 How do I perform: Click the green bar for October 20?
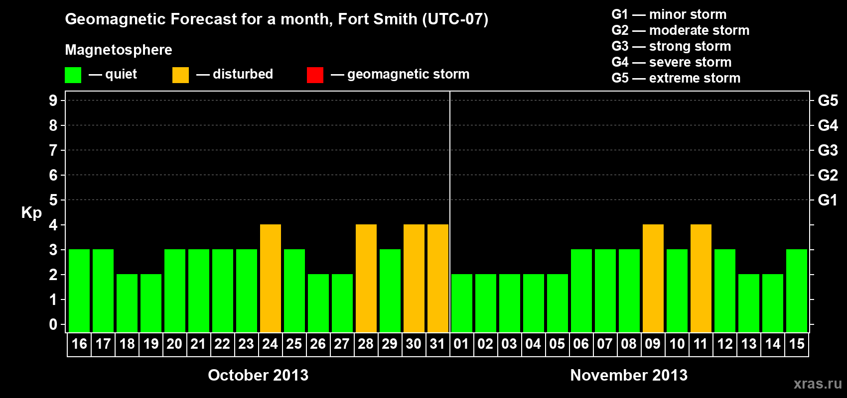[x=175, y=291]
